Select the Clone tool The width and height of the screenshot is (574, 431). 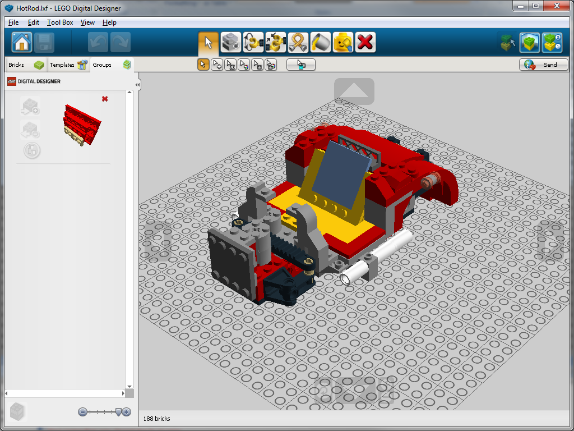tap(230, 43)
